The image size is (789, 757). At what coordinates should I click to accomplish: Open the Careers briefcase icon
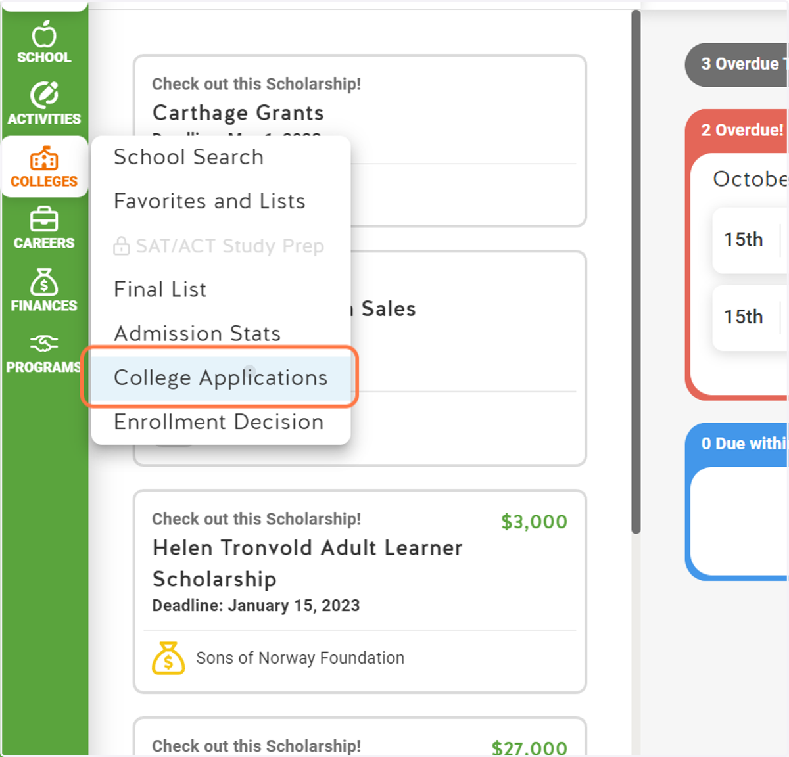coord(44,219)
